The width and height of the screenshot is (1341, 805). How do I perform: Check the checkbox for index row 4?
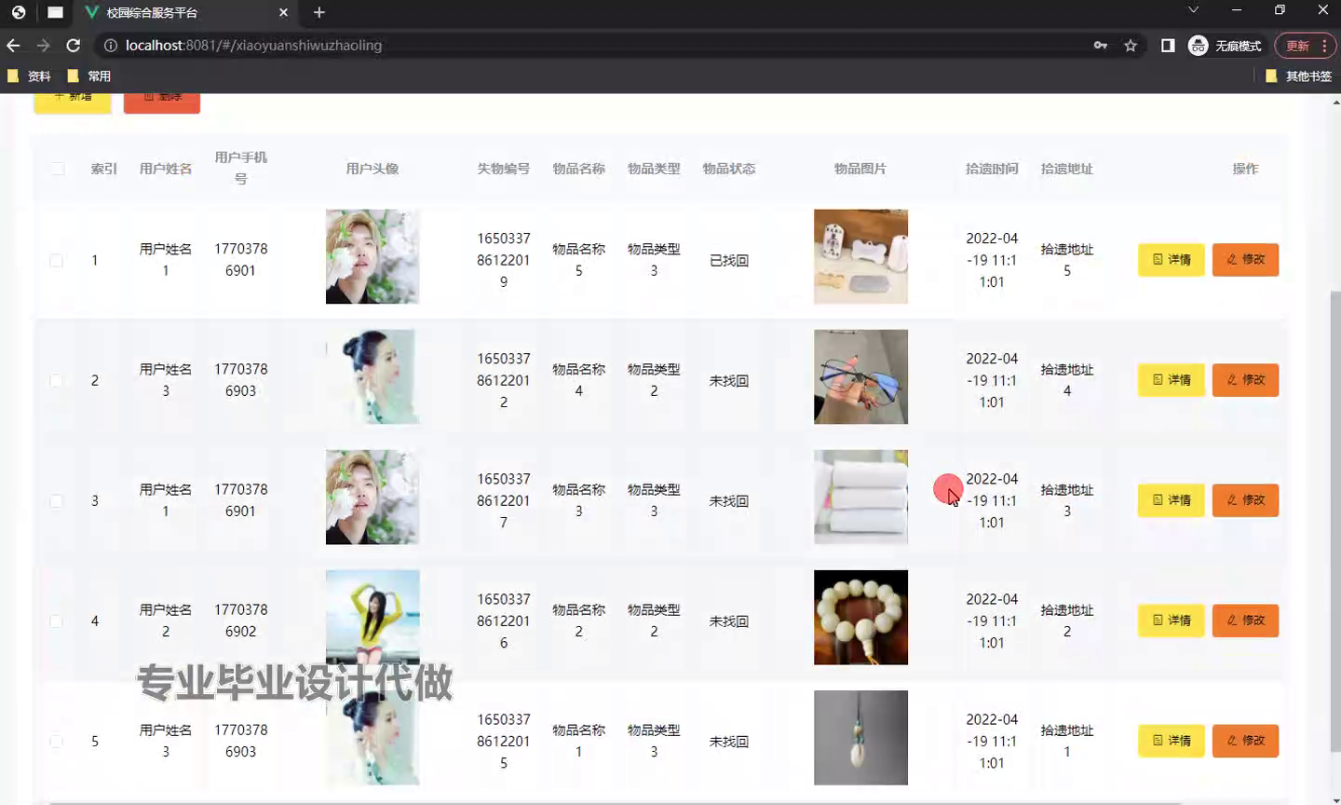[x=56, y=621]
